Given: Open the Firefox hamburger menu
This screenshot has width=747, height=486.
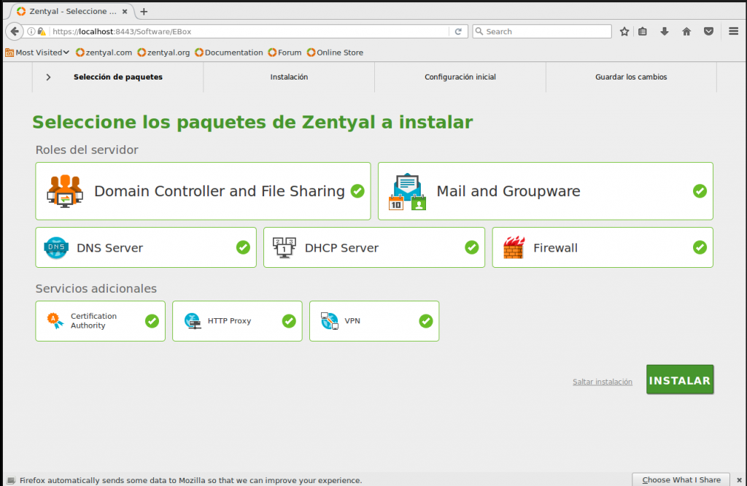Looking at the screenshot, I should (734, 31).
